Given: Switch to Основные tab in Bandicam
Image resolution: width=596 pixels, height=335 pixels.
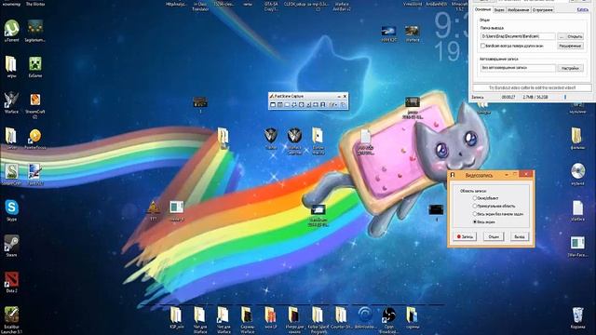Looking at the screenshot, I should click(483, 9).
